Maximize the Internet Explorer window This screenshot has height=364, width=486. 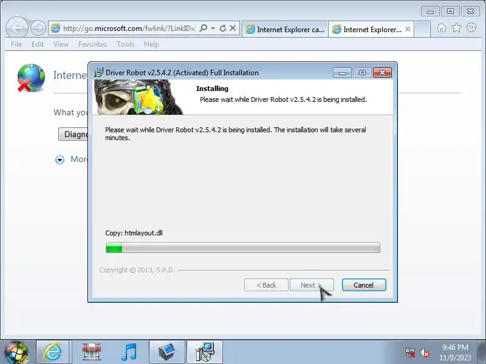point(450,12)
